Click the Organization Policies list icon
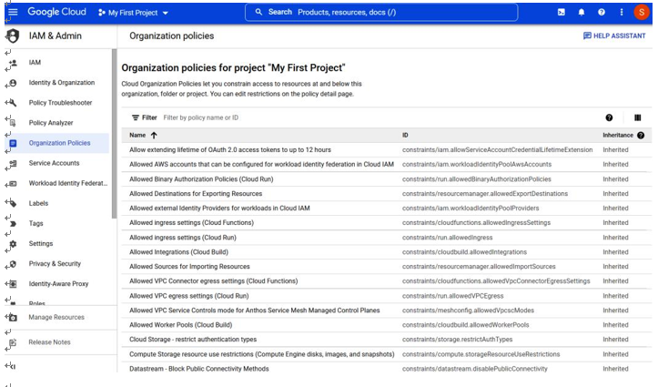The width and height of the screenshot is (658, 387). 13,143
